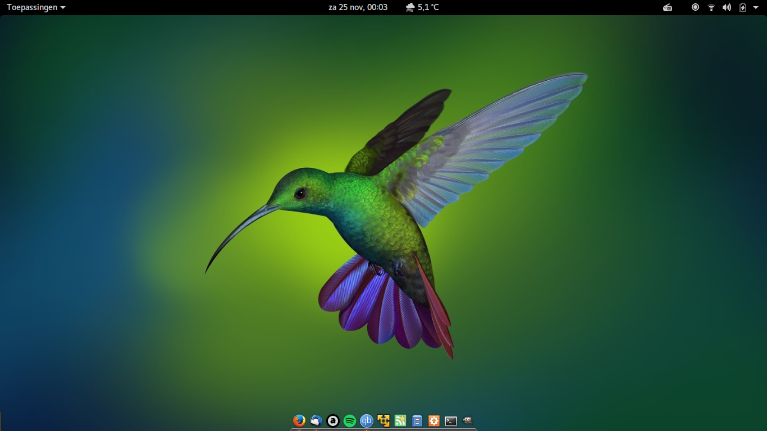Click the volume speaker icon

click(x=727, y=7)
